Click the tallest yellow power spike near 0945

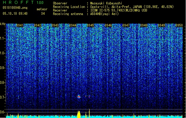89,113
